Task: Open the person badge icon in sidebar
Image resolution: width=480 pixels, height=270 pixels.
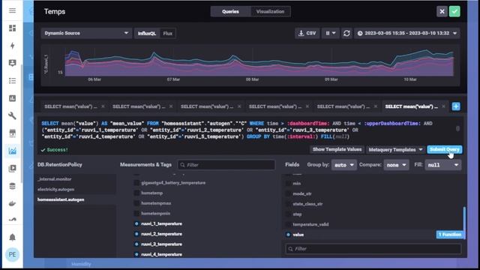Action: coord(12,63)
